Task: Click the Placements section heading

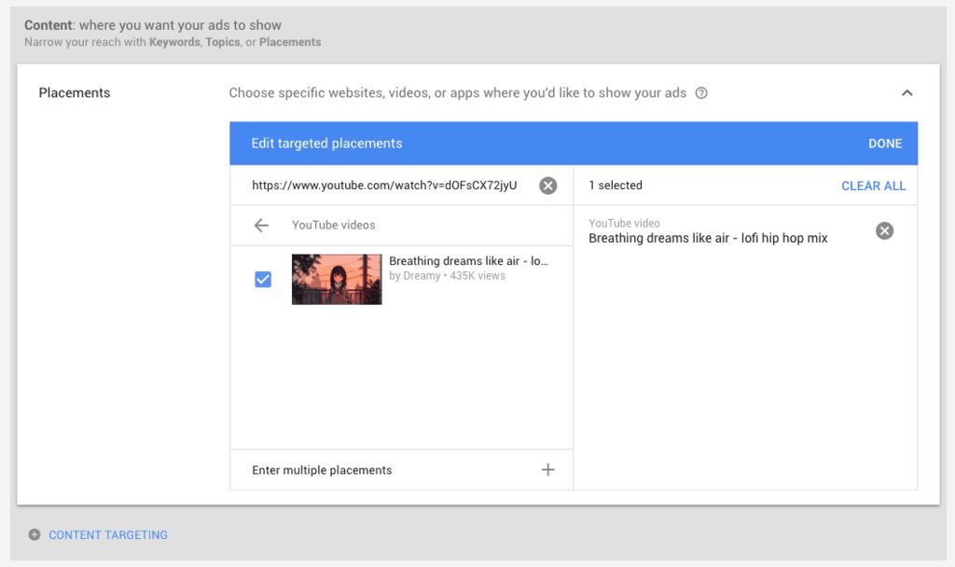Action: point(75,92)
